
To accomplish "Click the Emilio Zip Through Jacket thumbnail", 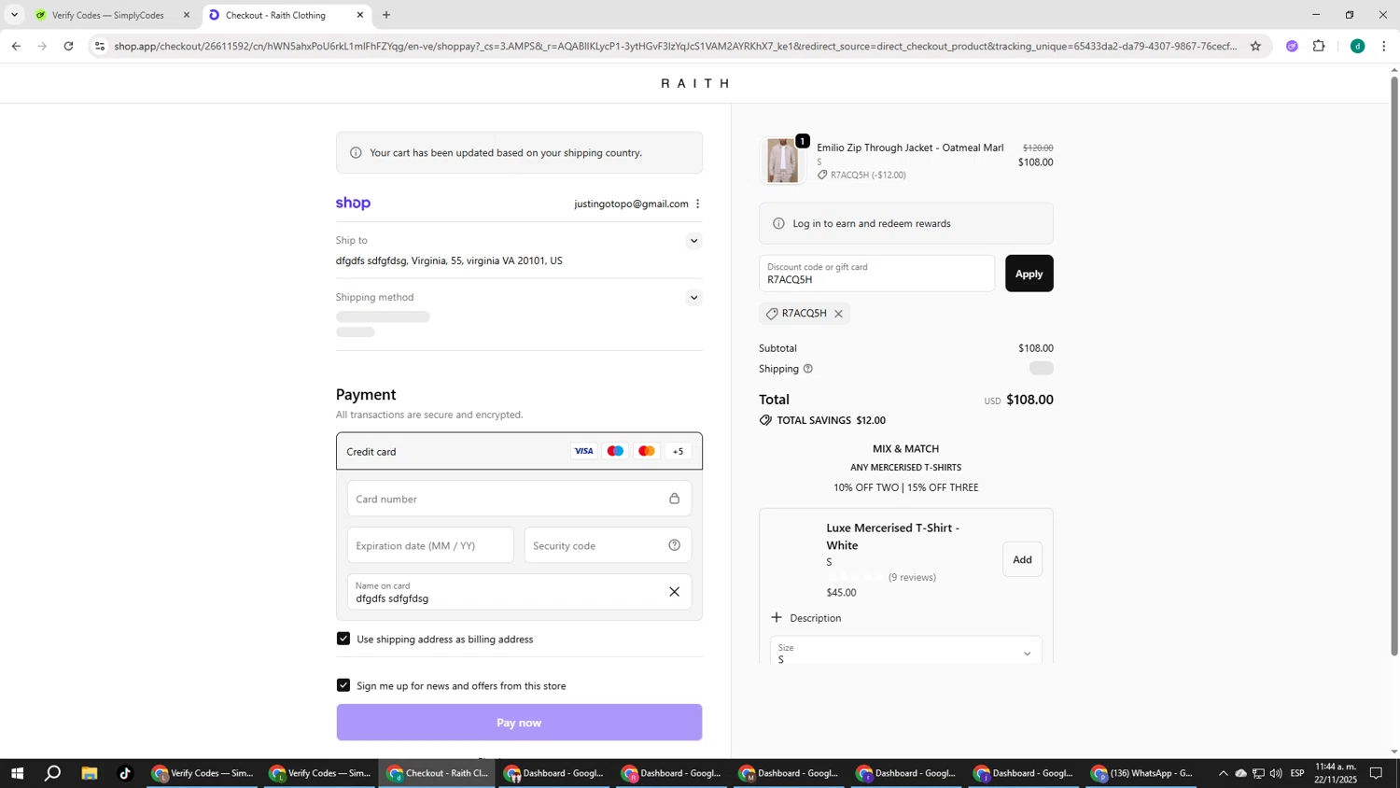I will 783,161.
